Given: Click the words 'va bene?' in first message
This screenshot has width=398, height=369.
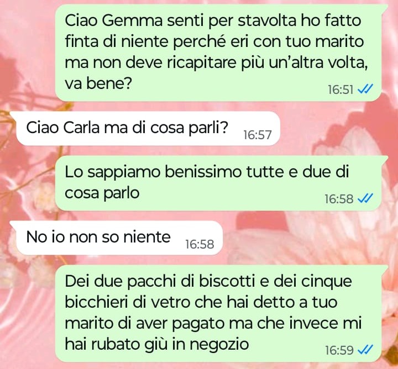Looking at the screenshot, I should click(x=98, y=83).
